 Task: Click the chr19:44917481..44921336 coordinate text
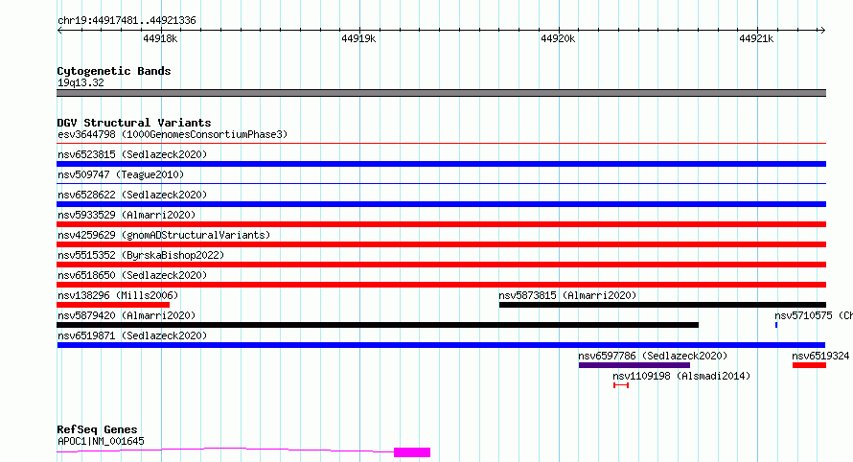click(127, 21)
